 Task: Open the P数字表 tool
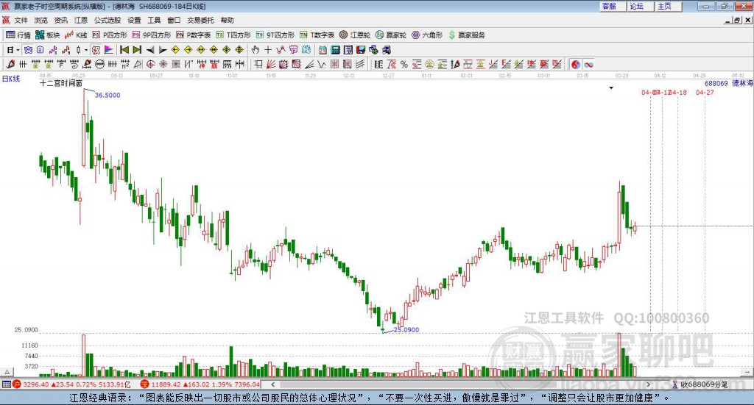click(194, 35)
